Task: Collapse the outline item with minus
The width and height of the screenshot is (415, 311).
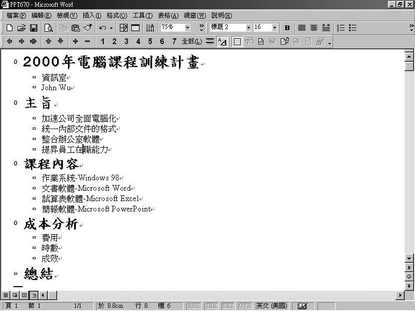Action: [88, 41]
